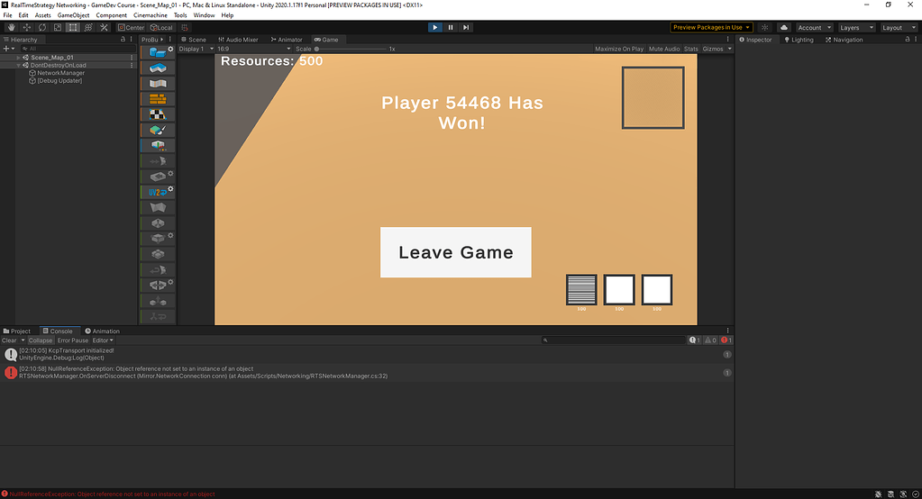922x499 pixels.
Task: Toggle Play mode off
Action: (435, 28)
